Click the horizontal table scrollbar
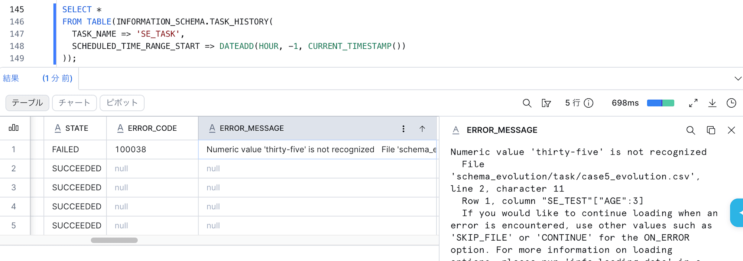 (114, 240)
